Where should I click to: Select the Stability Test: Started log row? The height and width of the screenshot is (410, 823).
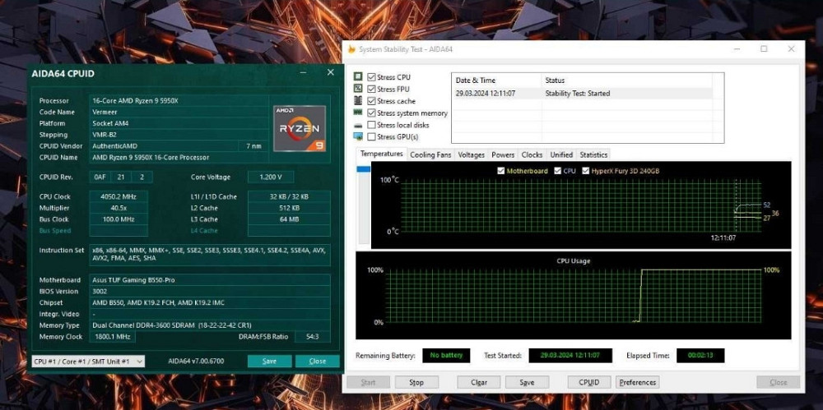click(582, 94)
